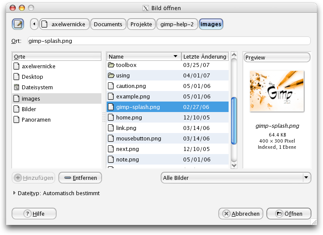
Task: Click the path bar back arrow
Action: coord(34,24)
